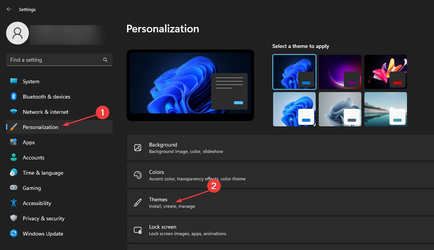Open Accessibility settings

[x=59, y=203]
